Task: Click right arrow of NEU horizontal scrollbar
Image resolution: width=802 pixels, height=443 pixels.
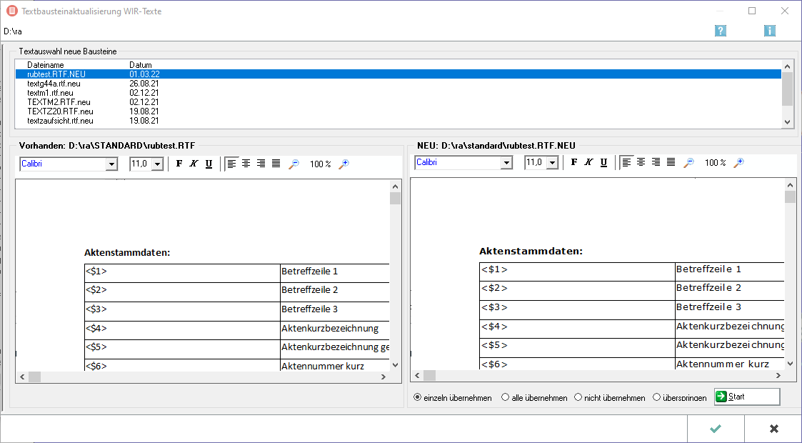Action: coord(778,375)
